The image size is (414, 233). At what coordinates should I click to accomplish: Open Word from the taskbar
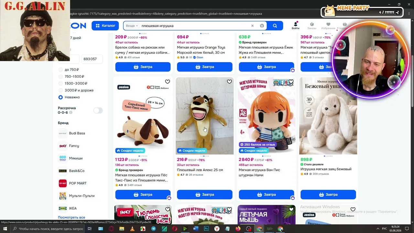coord(196,229)
